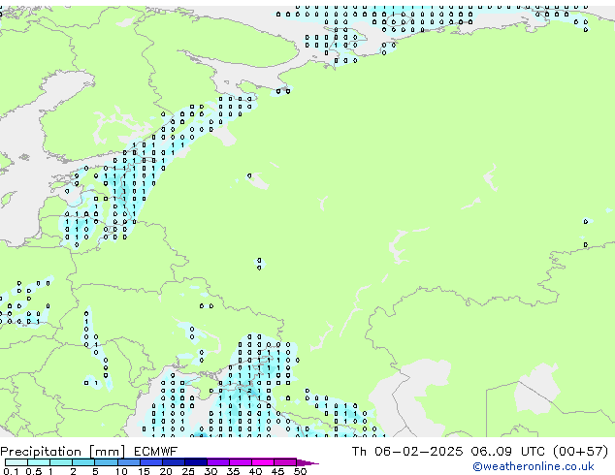This screenshot has height=475, width=615.
Task: Click the 'Precipitation [mm]' title text
Action: pos(63,452)
